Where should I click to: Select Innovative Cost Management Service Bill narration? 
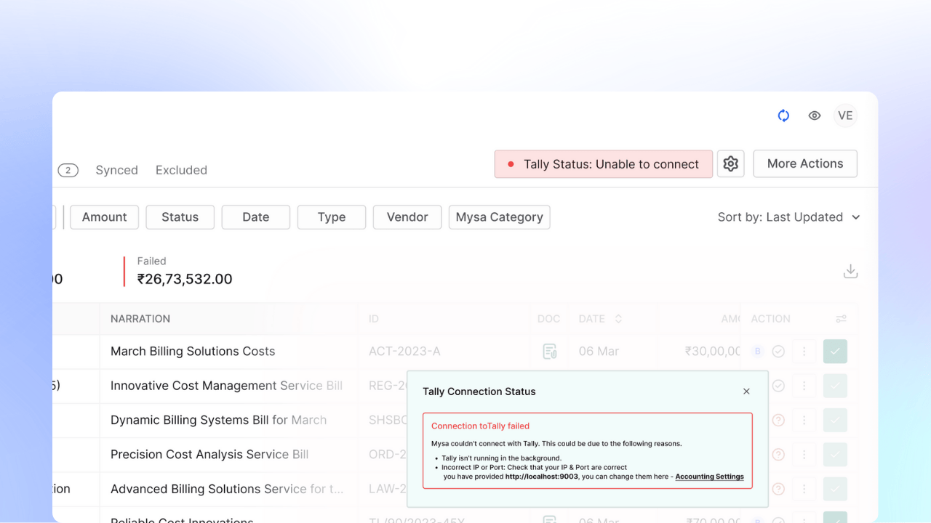(226, 386)
